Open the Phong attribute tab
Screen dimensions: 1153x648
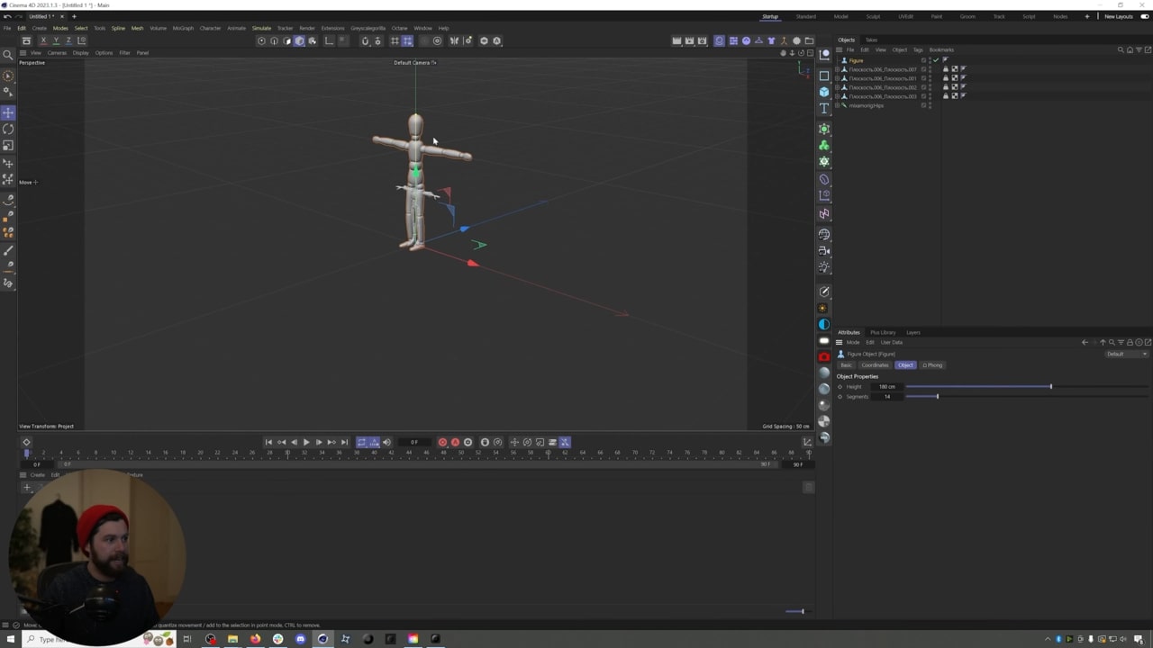[x=932, y=364]
